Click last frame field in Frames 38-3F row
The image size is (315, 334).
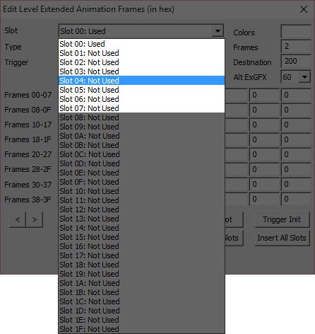tap(296, 199)
